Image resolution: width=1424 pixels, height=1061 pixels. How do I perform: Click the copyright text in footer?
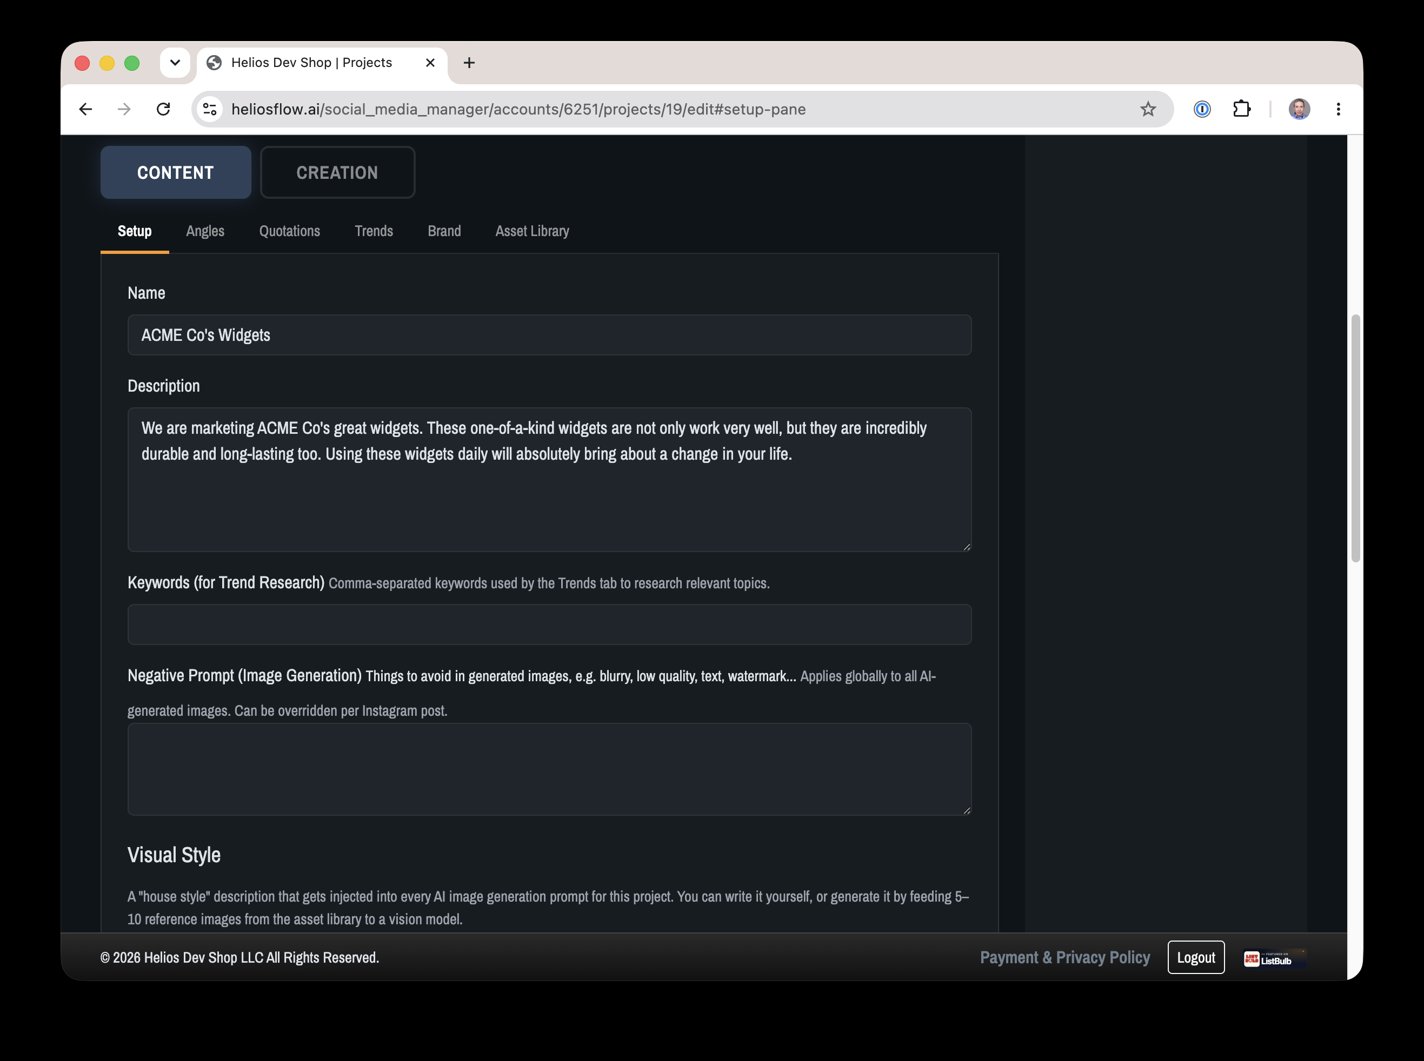[x=239, y=958]
